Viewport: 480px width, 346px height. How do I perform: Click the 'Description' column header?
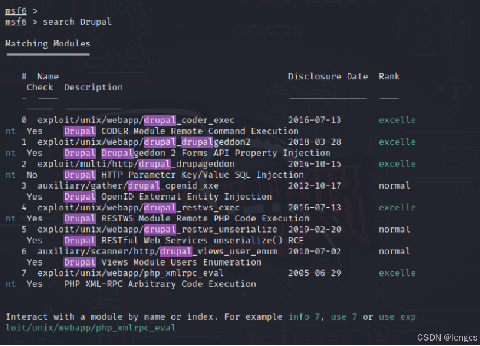pyautogui.click(x=94, y=87)
